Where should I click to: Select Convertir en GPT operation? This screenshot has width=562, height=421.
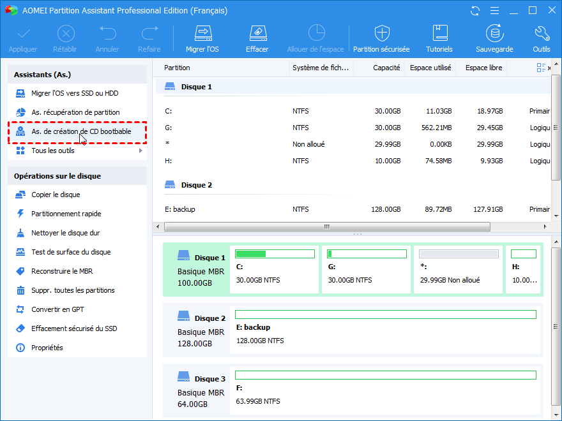click(57, 309)
